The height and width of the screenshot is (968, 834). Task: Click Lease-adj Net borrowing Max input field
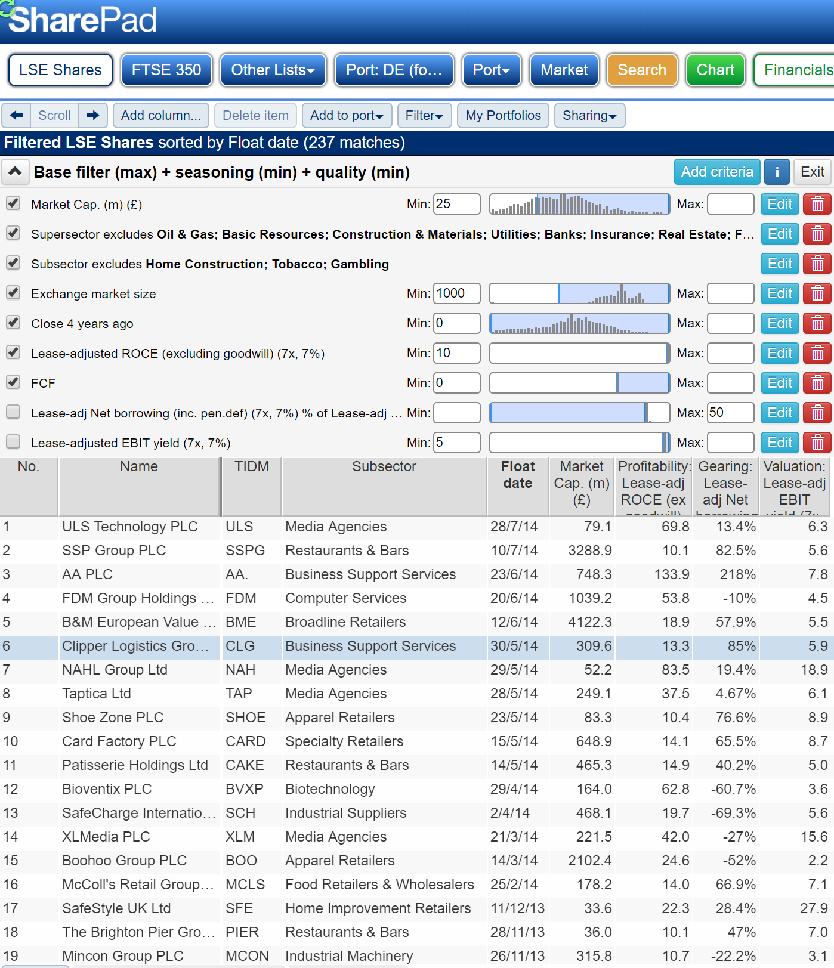[x=730, y=413]
